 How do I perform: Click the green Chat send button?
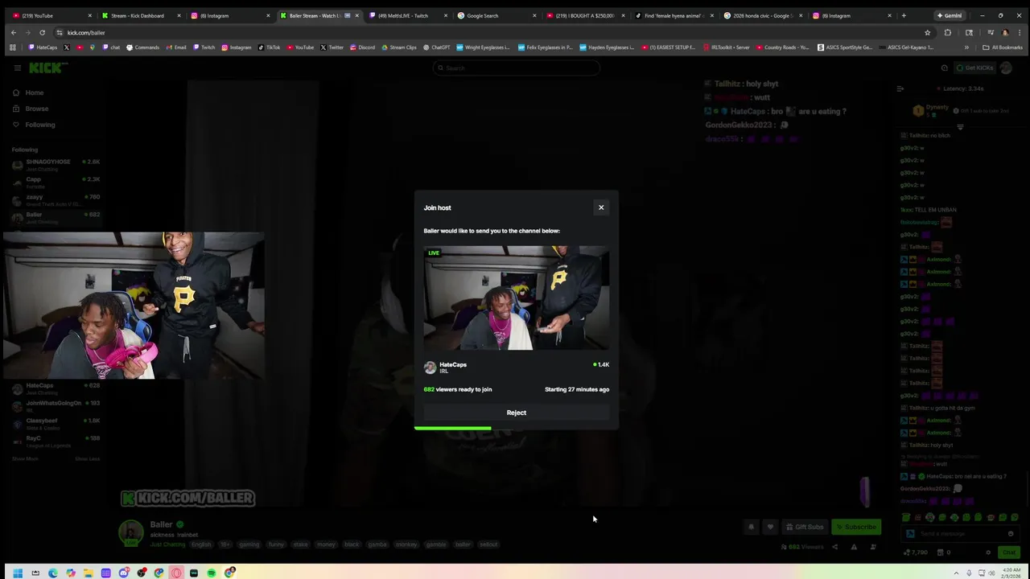coord(1008,552)
